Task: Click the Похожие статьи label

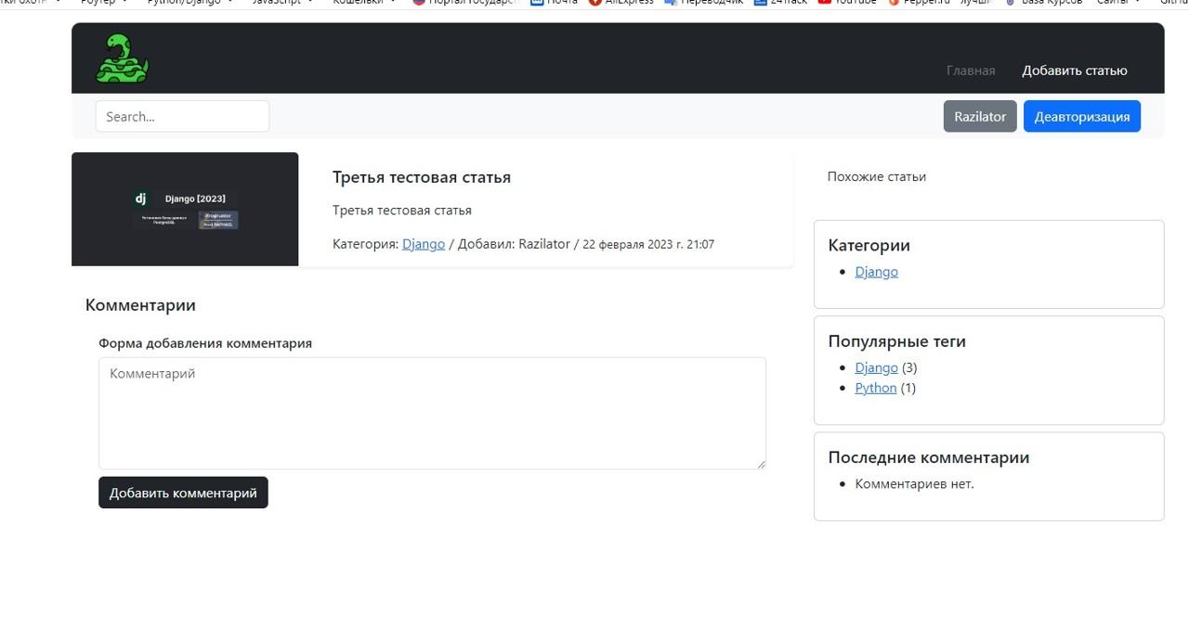Action: (877, 176)
